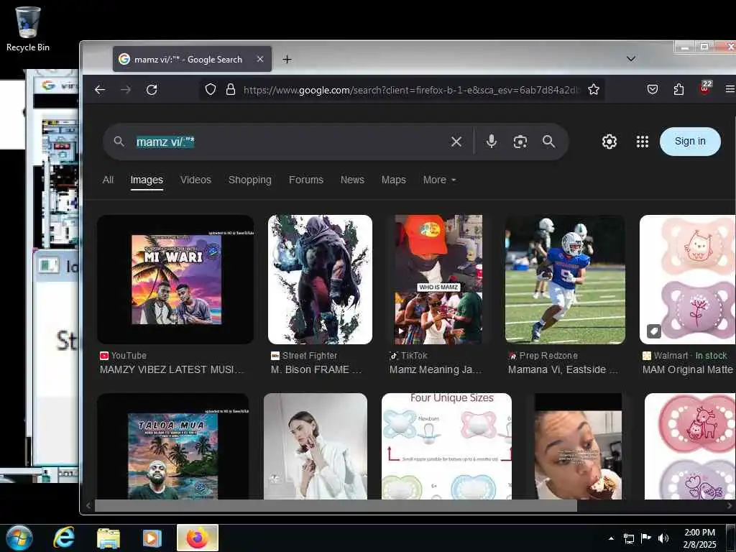The image size is (736, 552).
Task: Open the woman eating dessert thumbnail
Action: (579, 446)
